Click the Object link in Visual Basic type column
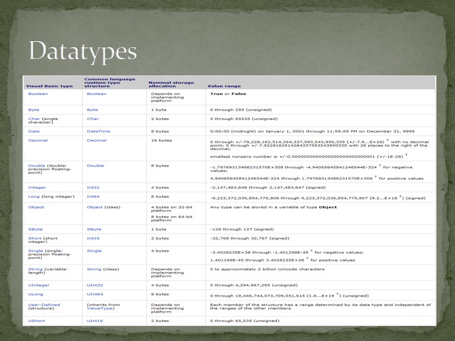Viewport: 455px width, 341px height. point(36,207)
